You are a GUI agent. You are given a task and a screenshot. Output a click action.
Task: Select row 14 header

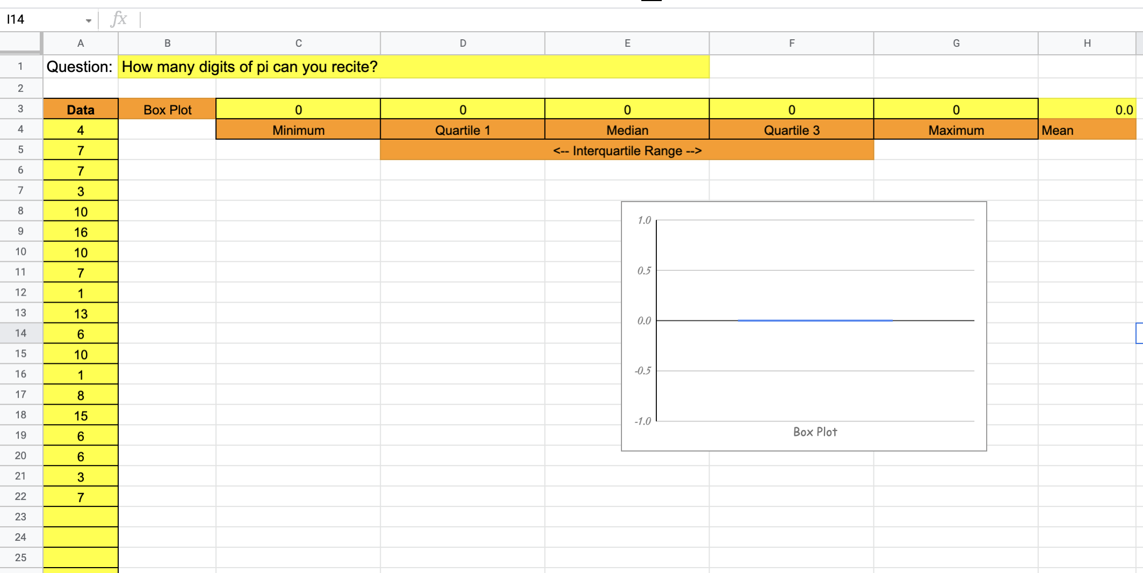point(20,333)
